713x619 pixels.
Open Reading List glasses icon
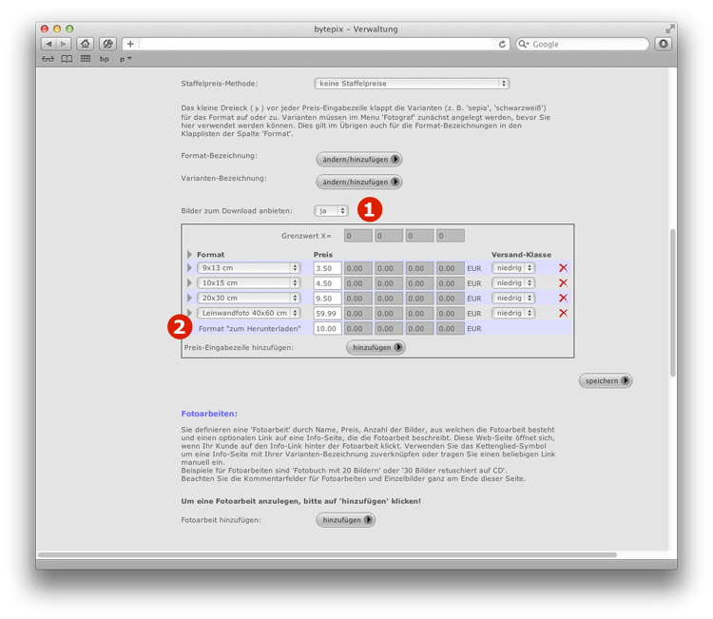48,59
